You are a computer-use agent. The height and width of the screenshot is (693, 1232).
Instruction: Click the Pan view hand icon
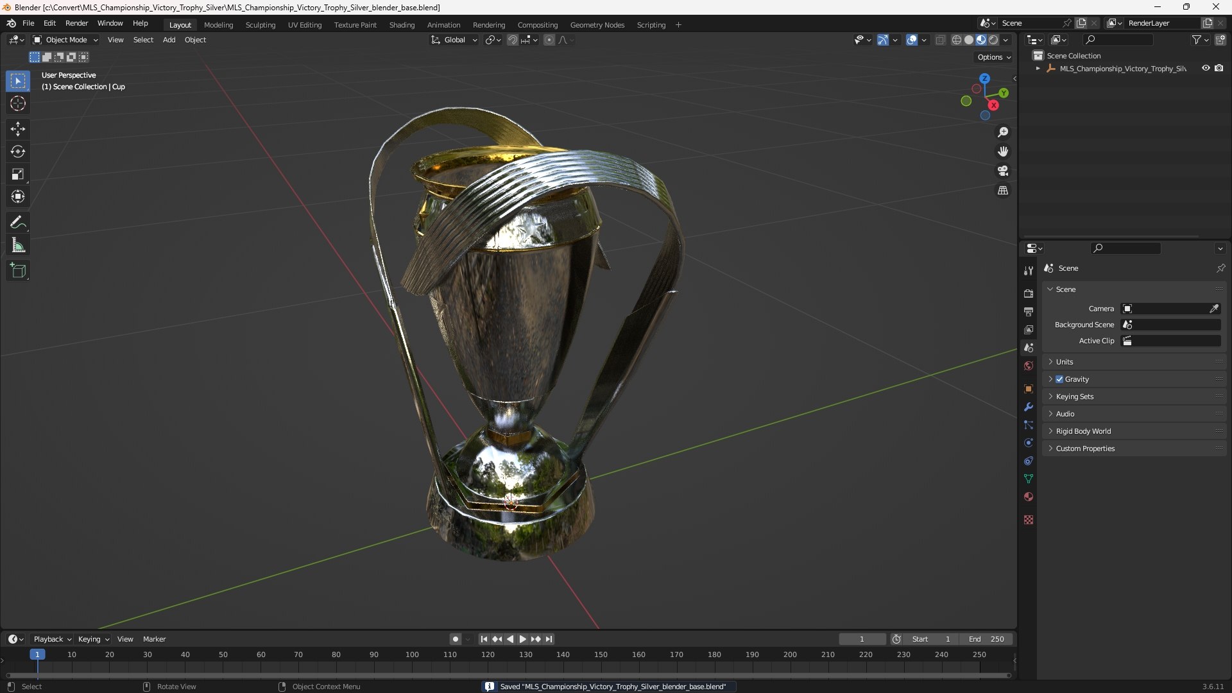(1003, 151)
